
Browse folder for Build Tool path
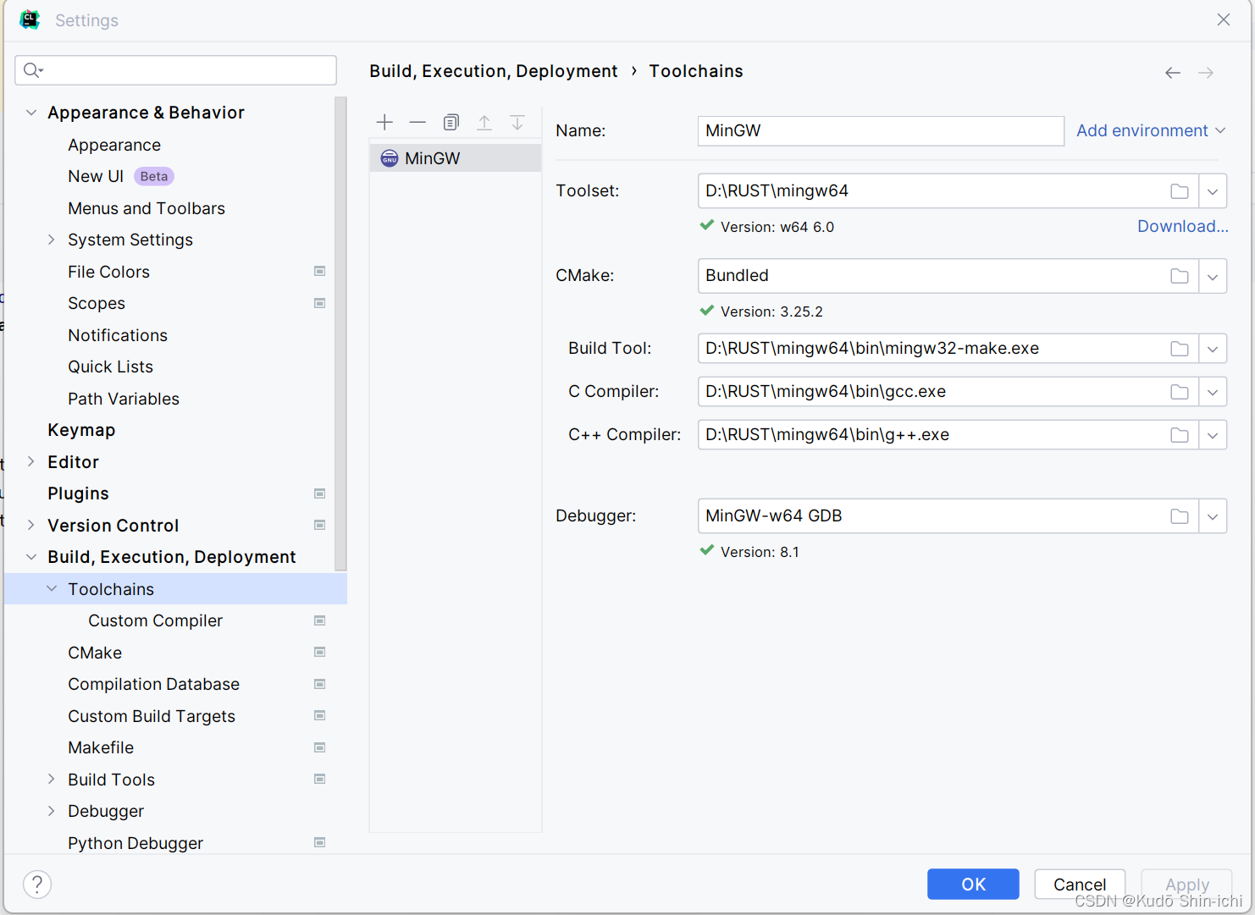(x=1180, y=349)
